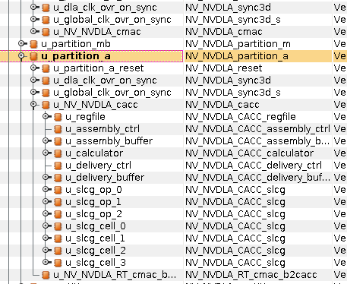This screenshot has width=347, height=284.
Task: Expand u_assembly_buffer in the hierarchy
Action: click(46, 140)
